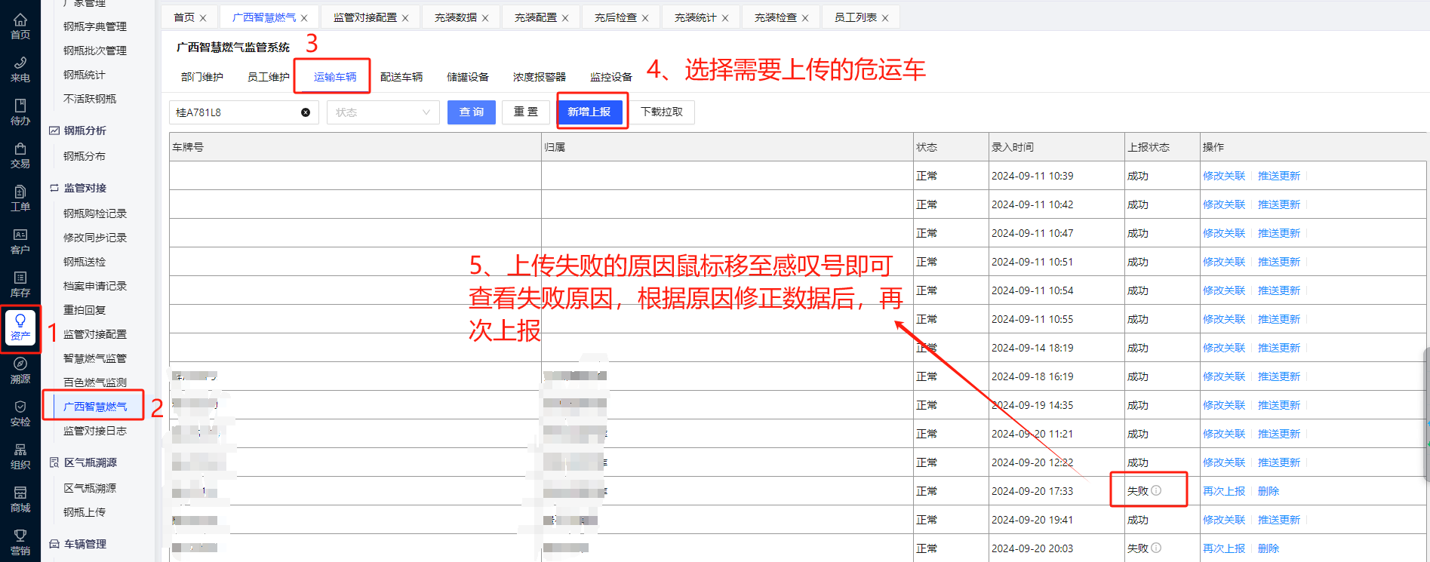Close the 监管对接配置 tab

tap(405, 18)
